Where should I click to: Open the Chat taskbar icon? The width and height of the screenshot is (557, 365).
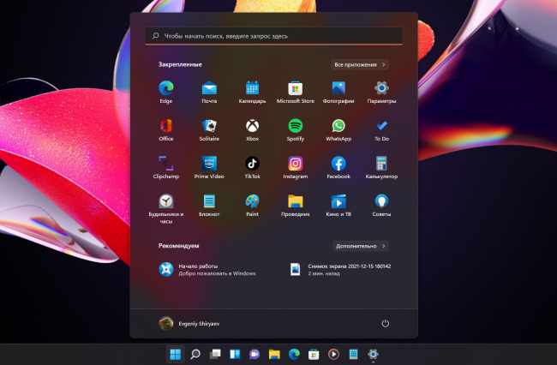tap(255, 354)
